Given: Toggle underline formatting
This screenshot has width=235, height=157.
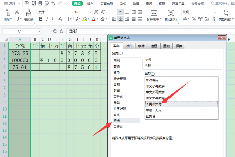Looking at the screenshot, I should pos(54,19).
